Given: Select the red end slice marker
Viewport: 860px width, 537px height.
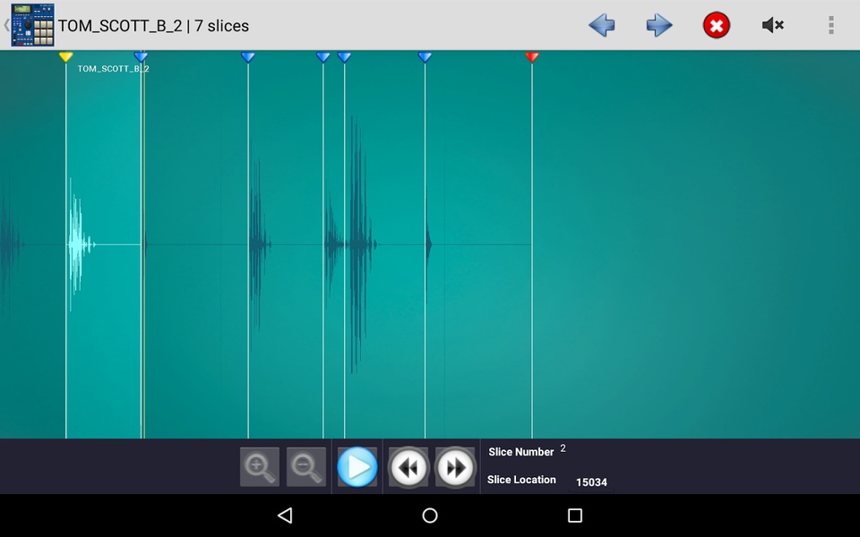Looking at the screenshot, I should pyautogui.click(x=532, y=56).
